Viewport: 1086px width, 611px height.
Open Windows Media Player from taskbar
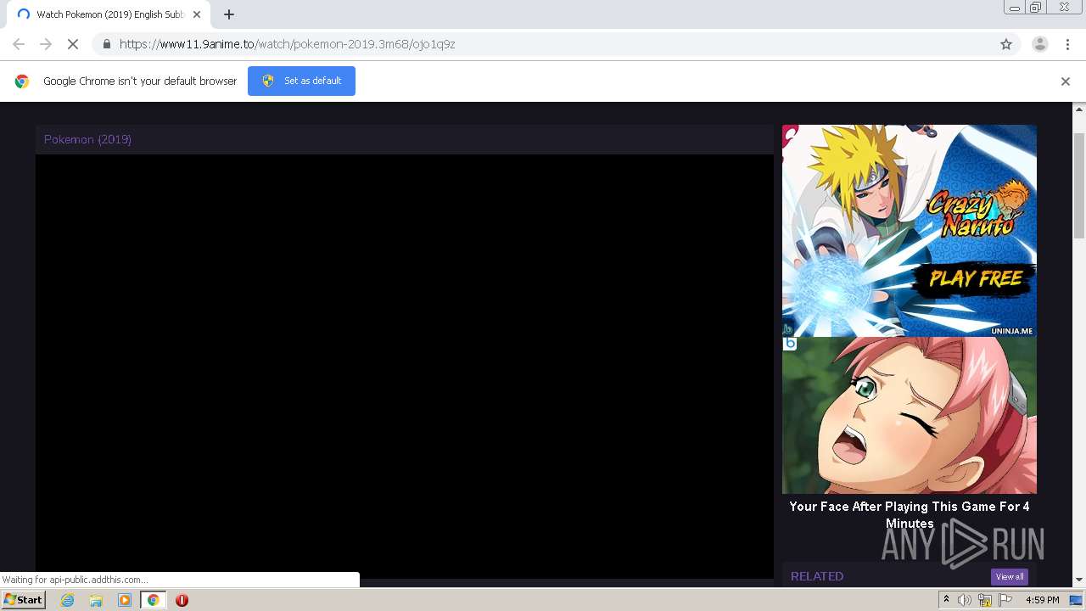click(x=125, y=600)
